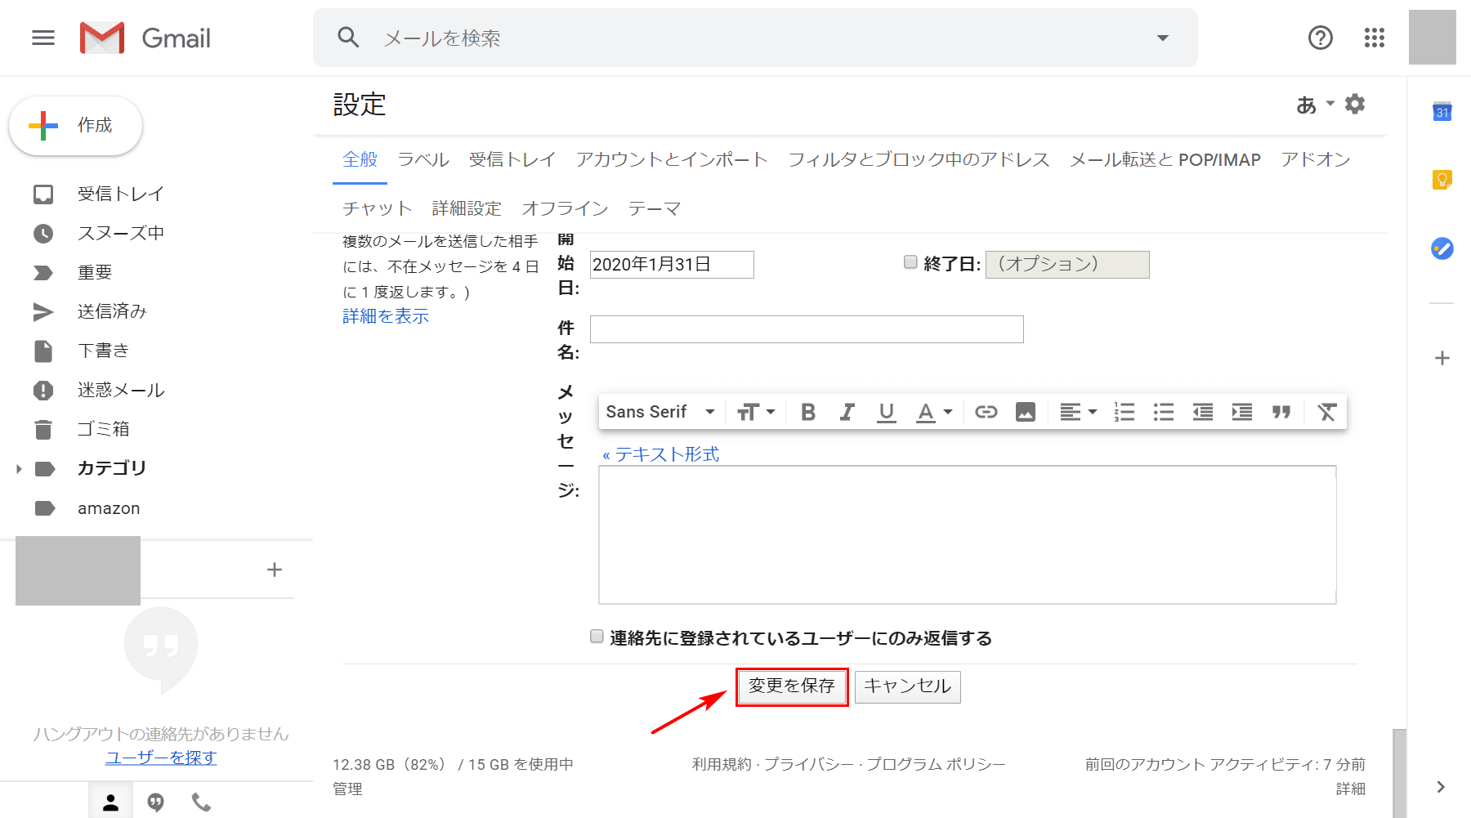The height and width of the screenshot is (818, 1471).
Task: Open the Google apps grid
Action: pos(1374,38)
